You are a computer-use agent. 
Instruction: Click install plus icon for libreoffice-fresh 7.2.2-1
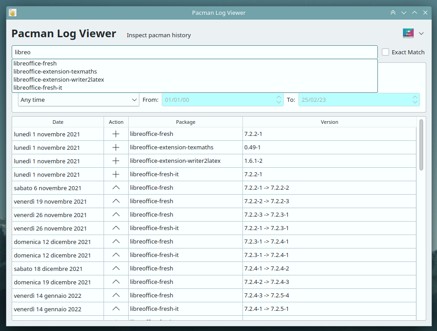click(116, 134)
